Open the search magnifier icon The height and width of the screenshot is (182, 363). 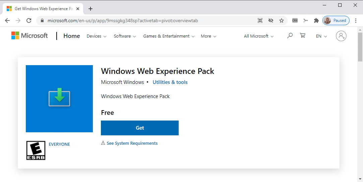290,36
